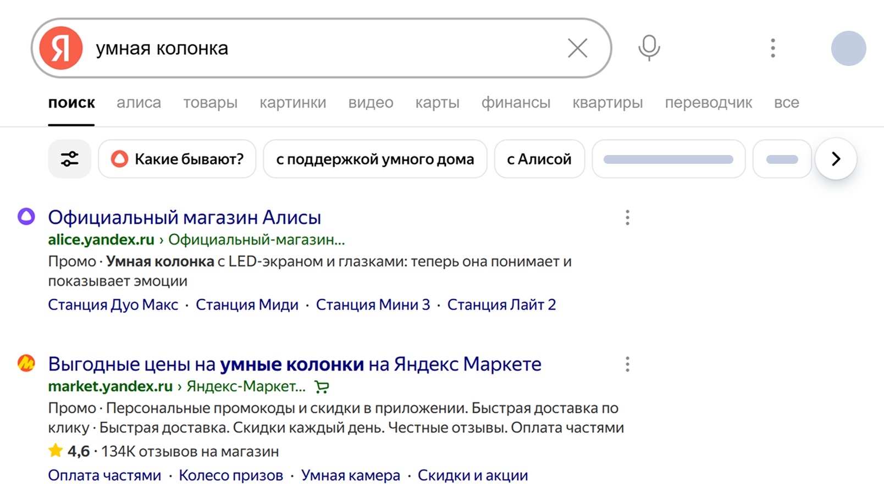Switch to the видео tab
The width and height of the screenshot is (884, 498).
371,102
